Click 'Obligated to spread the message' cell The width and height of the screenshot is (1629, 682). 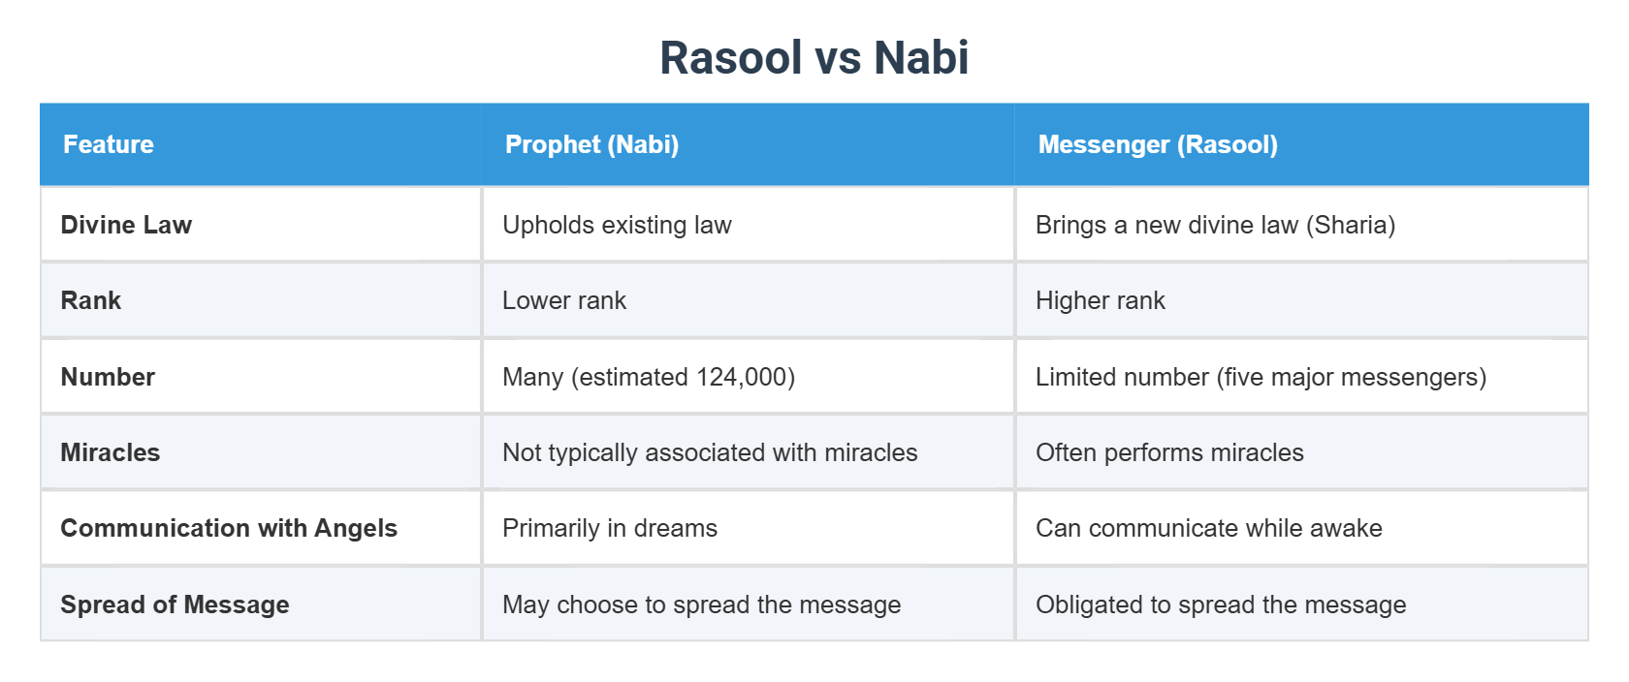pos(1302,604)
